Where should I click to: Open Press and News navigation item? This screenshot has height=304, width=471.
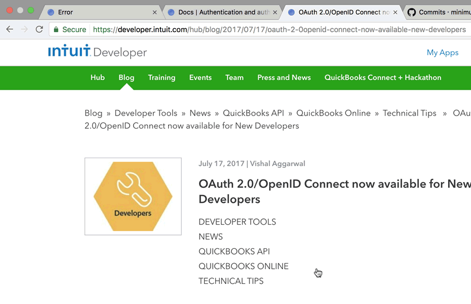point(284,78)
